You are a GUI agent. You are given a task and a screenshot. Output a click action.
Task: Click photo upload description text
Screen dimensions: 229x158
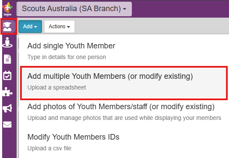click(x=124, y=118)
